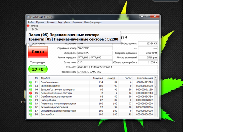Click the CrystalDiskInfo title bar icon

point(28,17)
